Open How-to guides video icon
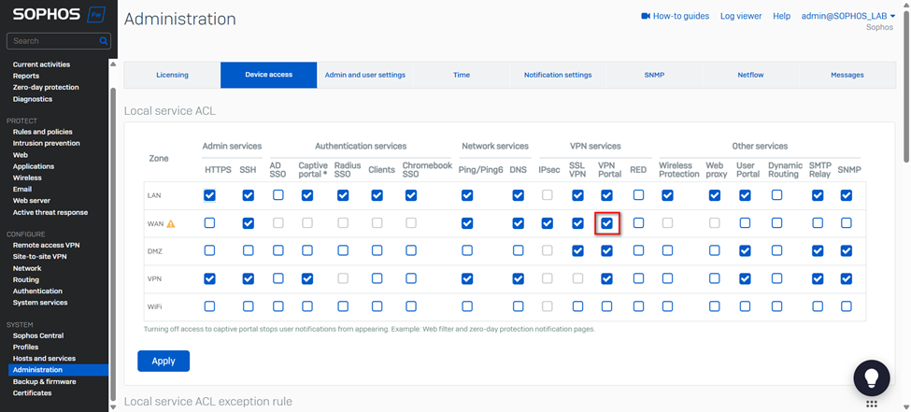911x412 pixels. pos(645,16)
